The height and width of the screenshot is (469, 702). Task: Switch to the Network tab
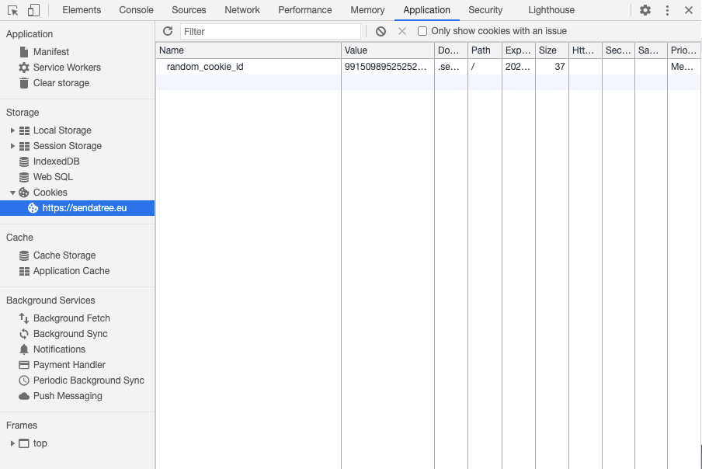click(x=242, y=10)
